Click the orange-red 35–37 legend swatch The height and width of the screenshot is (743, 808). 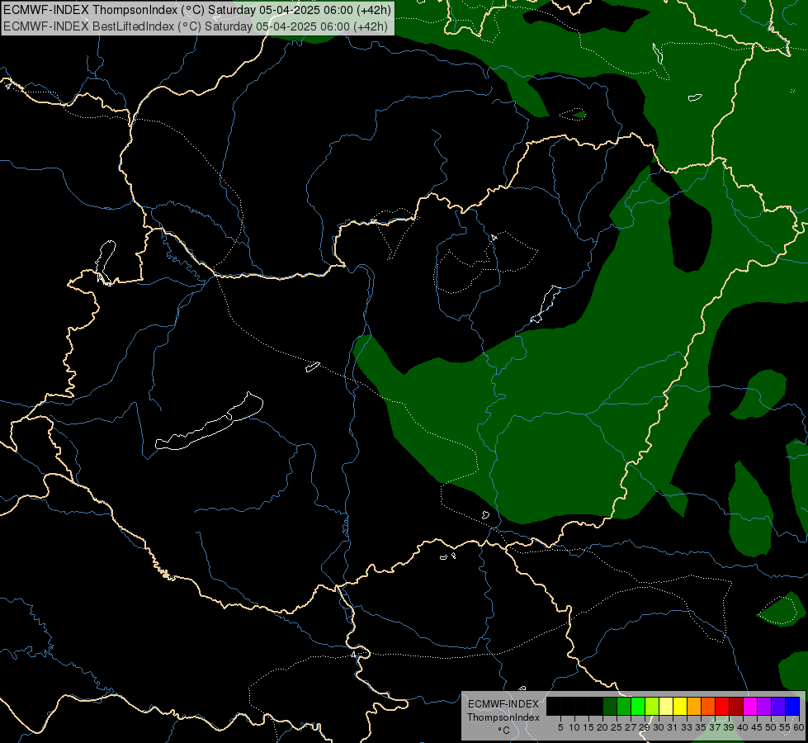pyautogui.click(x=708, y=706)
